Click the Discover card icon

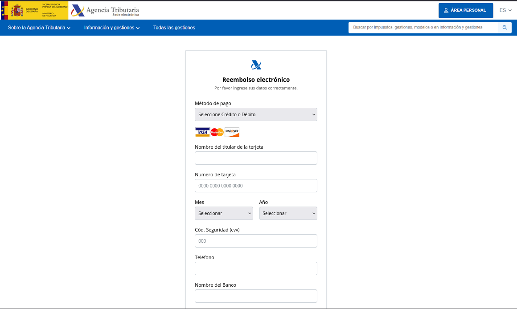click(x=232, y=132)
